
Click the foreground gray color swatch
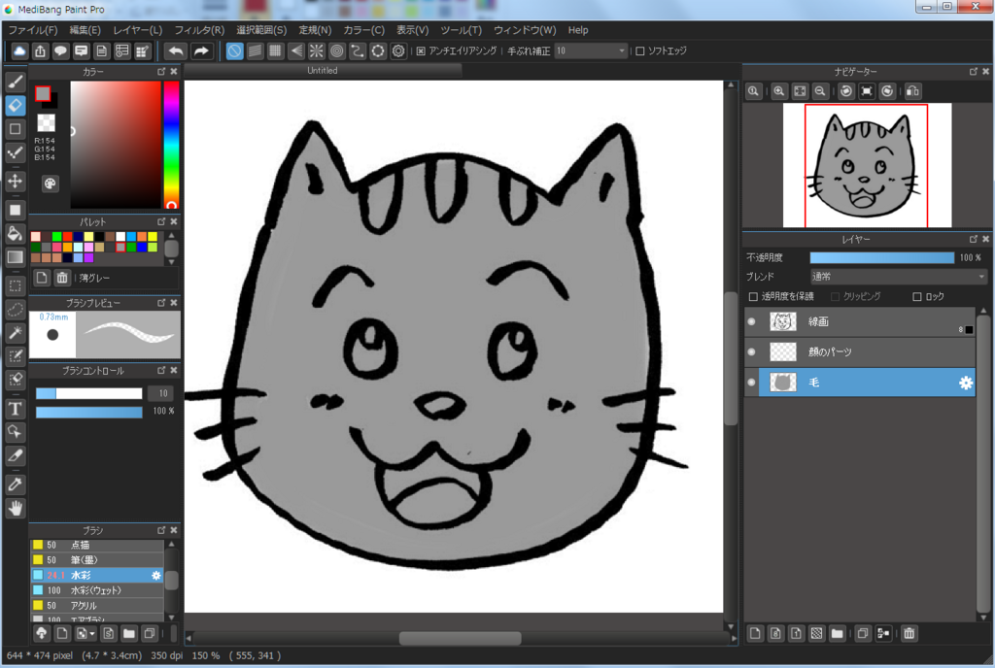[x=43, y=94]
